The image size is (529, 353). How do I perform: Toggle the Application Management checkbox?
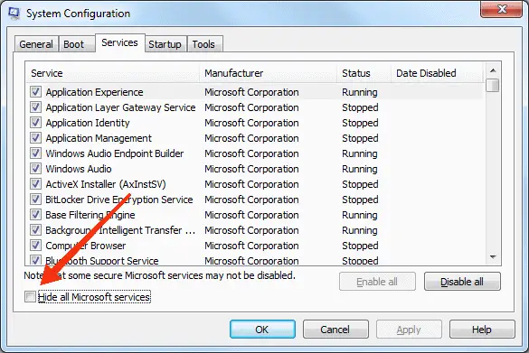click(36, 138)
